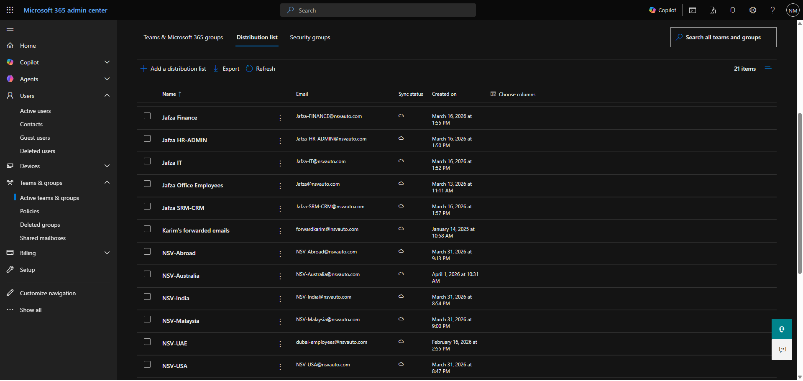Open the Settings gear

[753, 10]
